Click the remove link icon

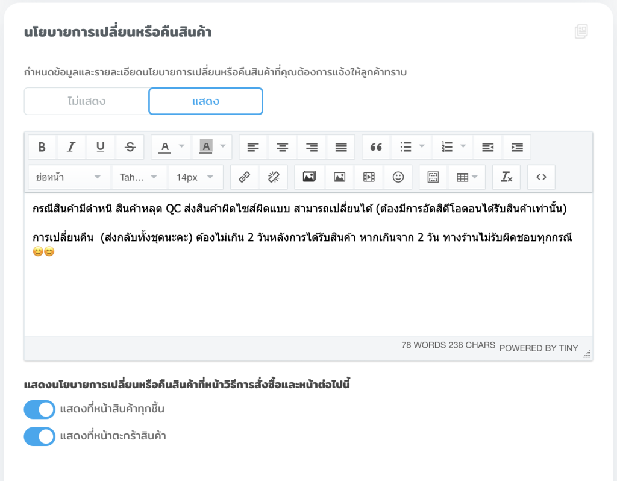click(274, 177)
